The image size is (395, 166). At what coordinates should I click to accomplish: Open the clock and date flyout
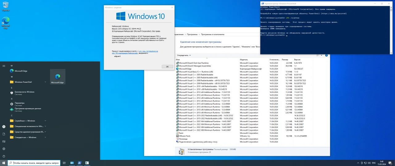(382, 163)
